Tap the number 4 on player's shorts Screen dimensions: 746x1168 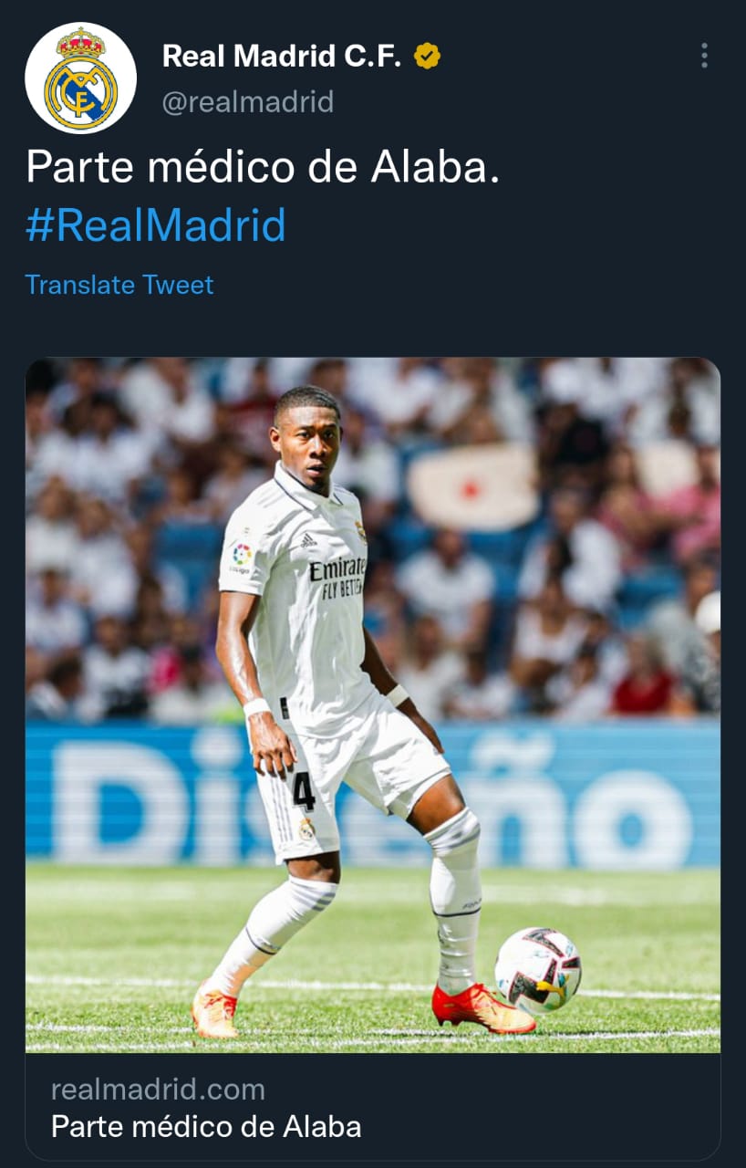click(304, 791)
